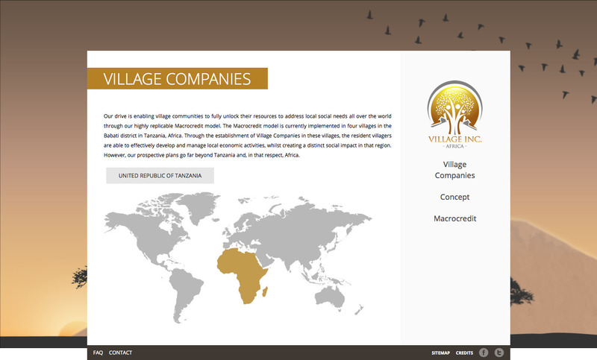Screen dimensions: 597x360
Task: Click the Village Companies heading banner
Action: (x=177, y=78)
